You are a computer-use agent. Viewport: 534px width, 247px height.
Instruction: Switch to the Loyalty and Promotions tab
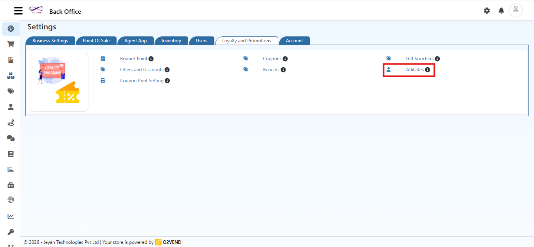pos(246,40)
